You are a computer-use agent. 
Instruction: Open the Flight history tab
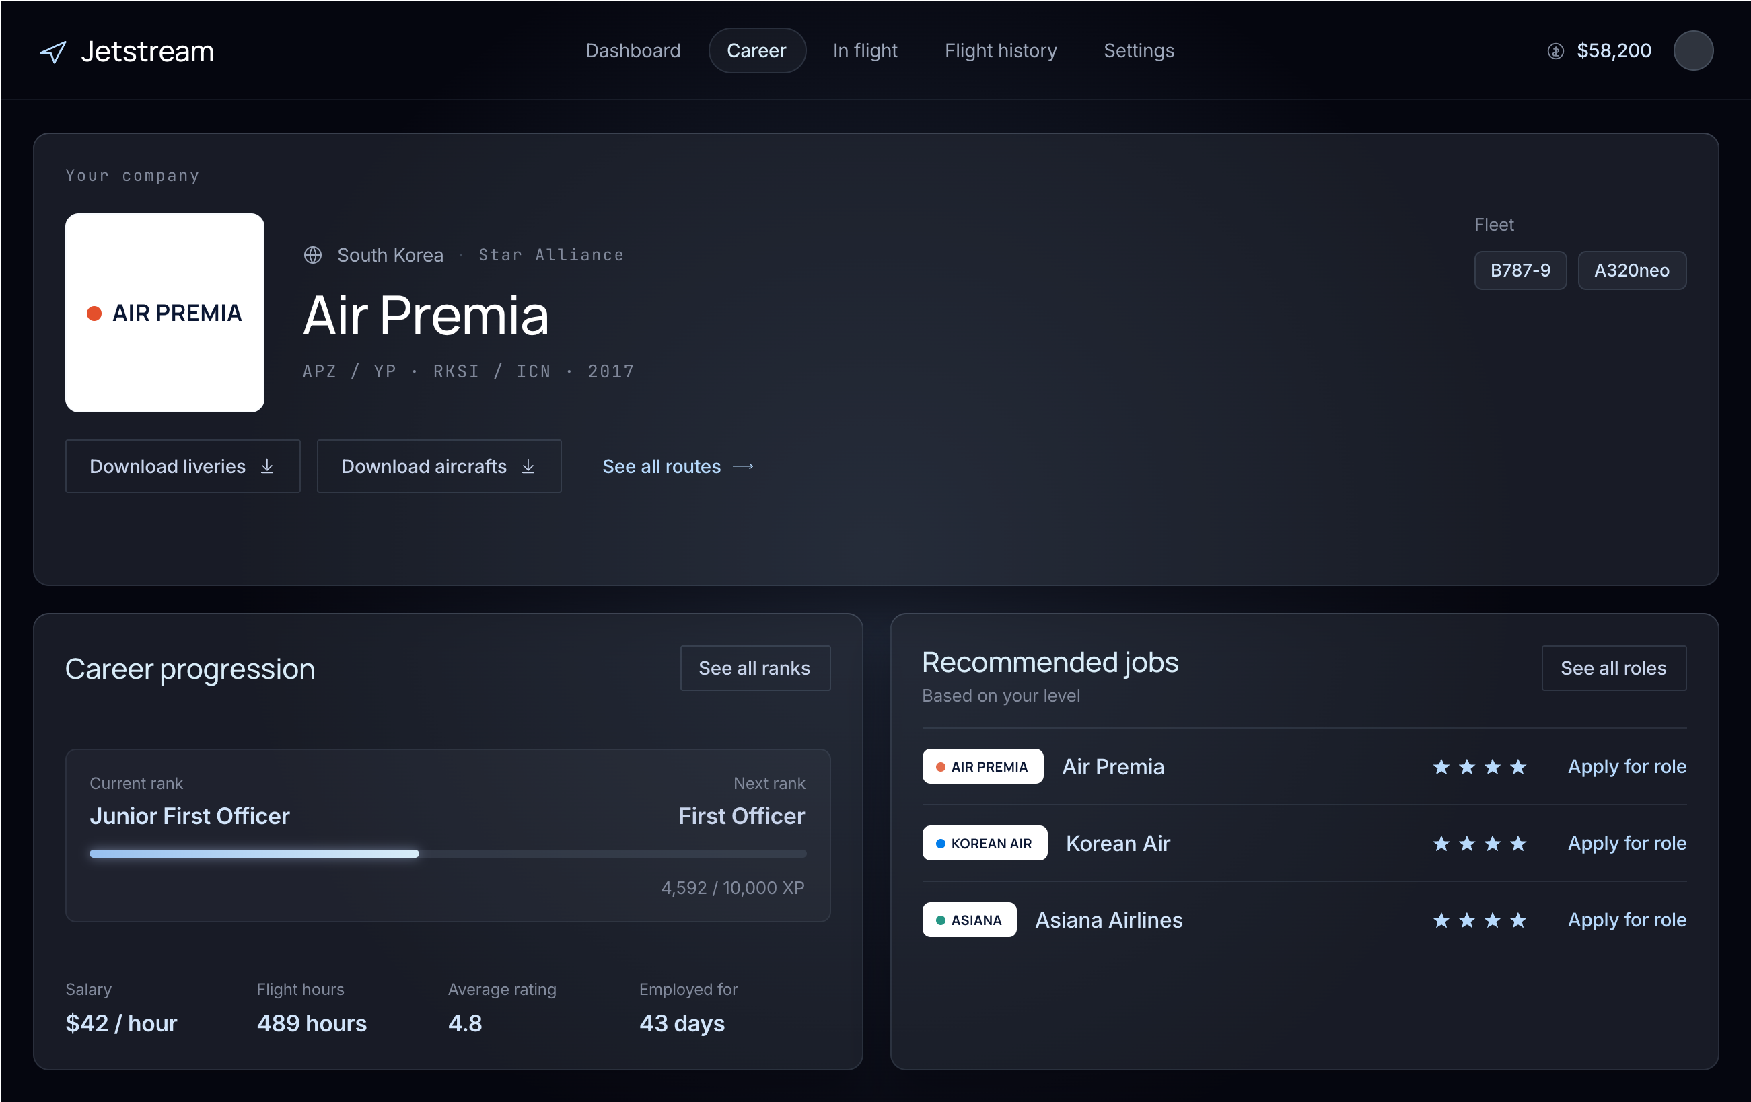tap(1001, 51)
